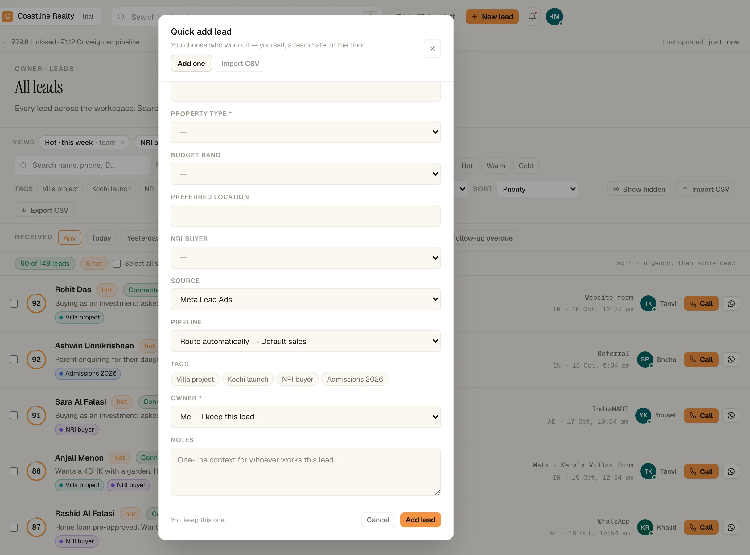This screenshot has width=750, height=555.
Task: Click Export CSV button
Action: (x=44, y=210)
